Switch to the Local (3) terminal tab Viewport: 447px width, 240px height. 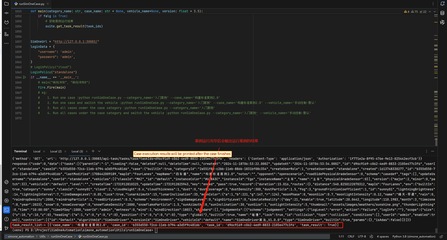tap(77, 151)
